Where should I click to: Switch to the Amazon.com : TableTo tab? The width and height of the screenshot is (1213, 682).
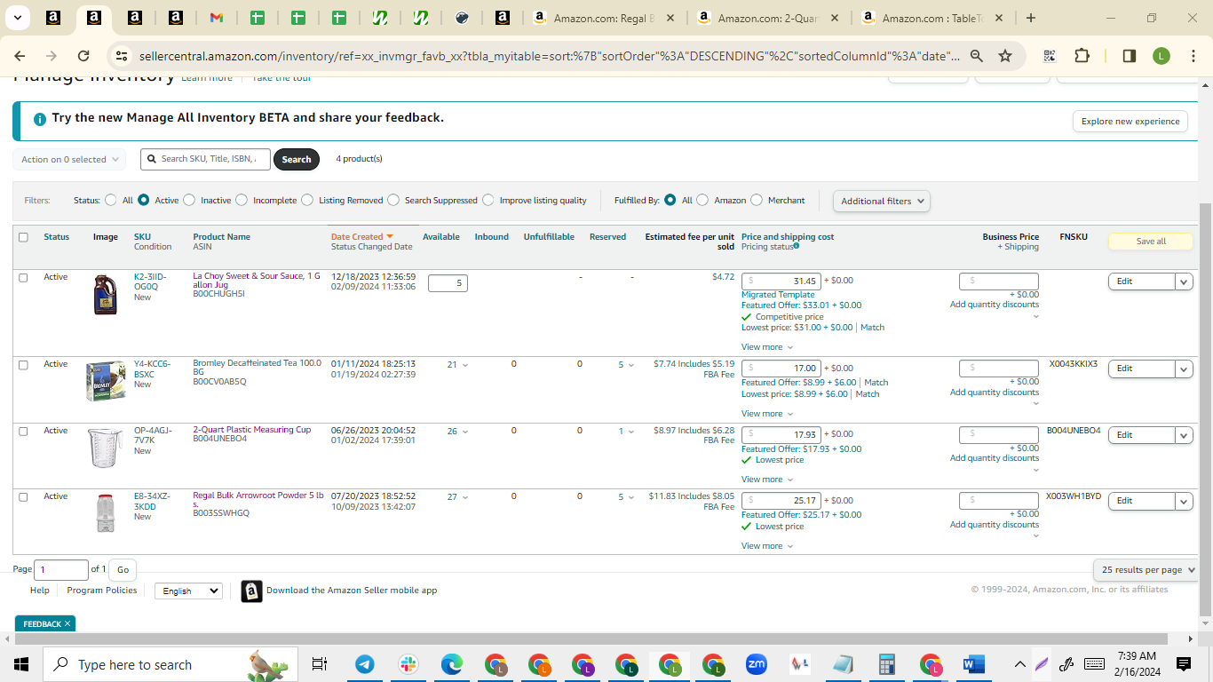(932, 18)
